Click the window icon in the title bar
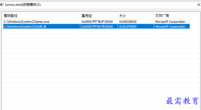Viewport: 201px width, 110px height. 2,5
